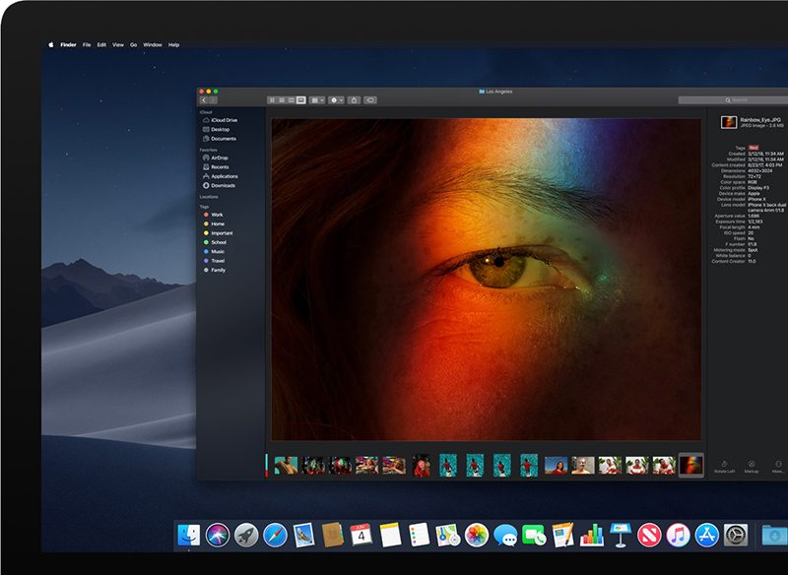Open Safari from the Dock

(276, 535)
